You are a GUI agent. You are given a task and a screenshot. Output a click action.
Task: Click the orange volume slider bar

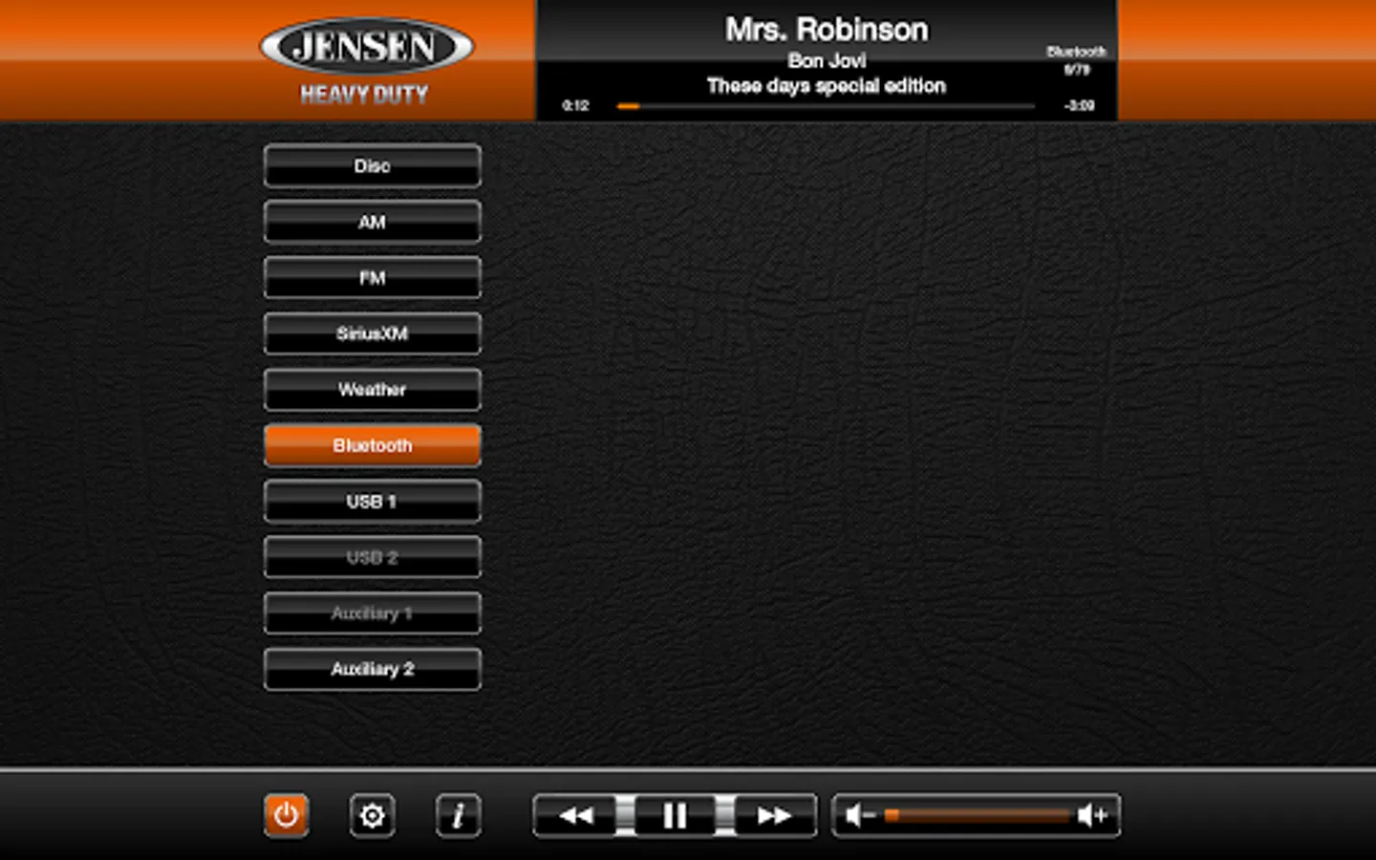pyautogui.click(x=976, y=815)
